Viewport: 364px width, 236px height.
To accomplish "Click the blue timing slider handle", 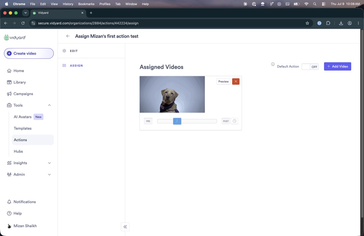I will (177, 121).
